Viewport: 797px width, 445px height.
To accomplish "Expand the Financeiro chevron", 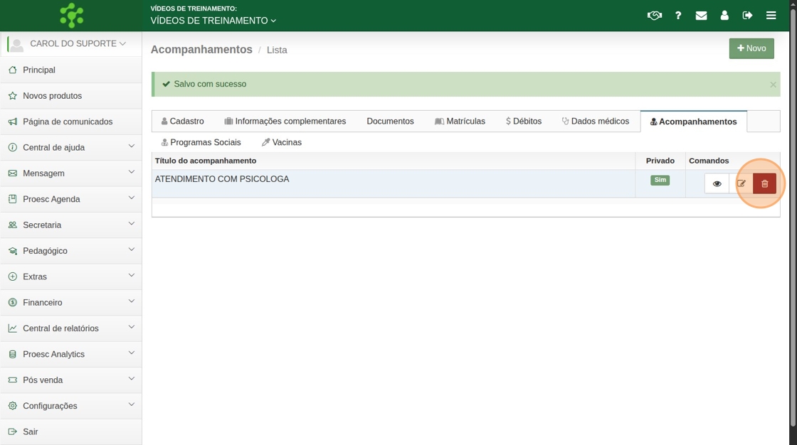I will [x=131, y=301].
